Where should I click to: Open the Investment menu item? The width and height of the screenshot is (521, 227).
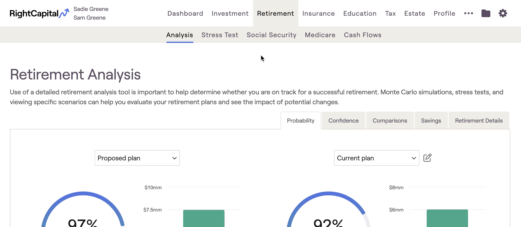tap(230, 13)
